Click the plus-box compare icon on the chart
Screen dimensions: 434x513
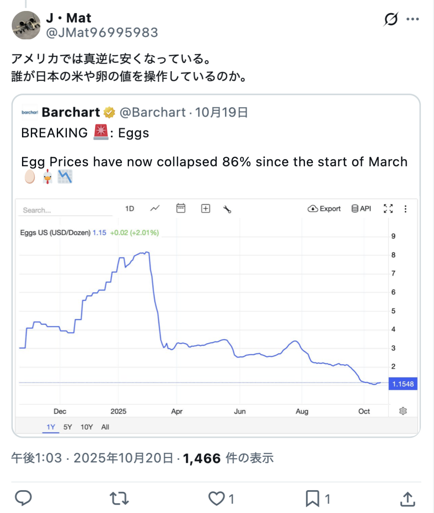click(x=206, y=209)
